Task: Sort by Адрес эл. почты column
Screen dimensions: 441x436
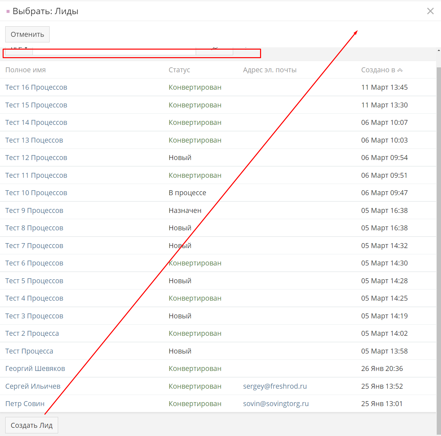Action: [x=270, y=70]
